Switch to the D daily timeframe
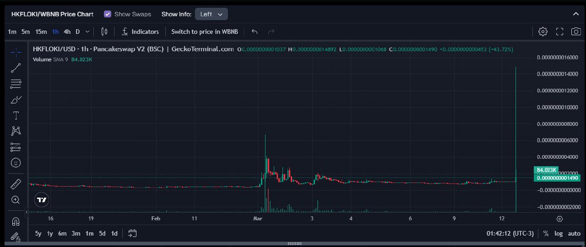The image size is (586, 247). [x=78, y=32]
